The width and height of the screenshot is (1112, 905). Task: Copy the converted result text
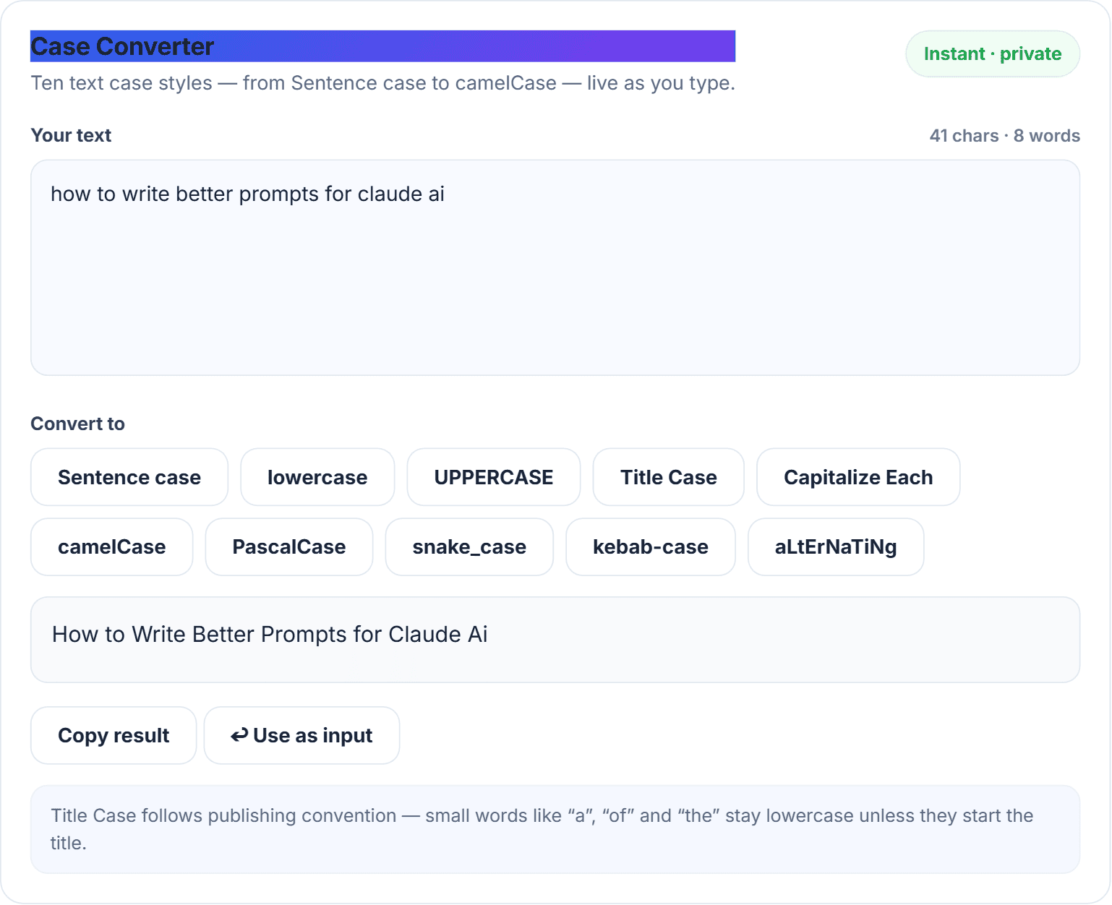114,735
